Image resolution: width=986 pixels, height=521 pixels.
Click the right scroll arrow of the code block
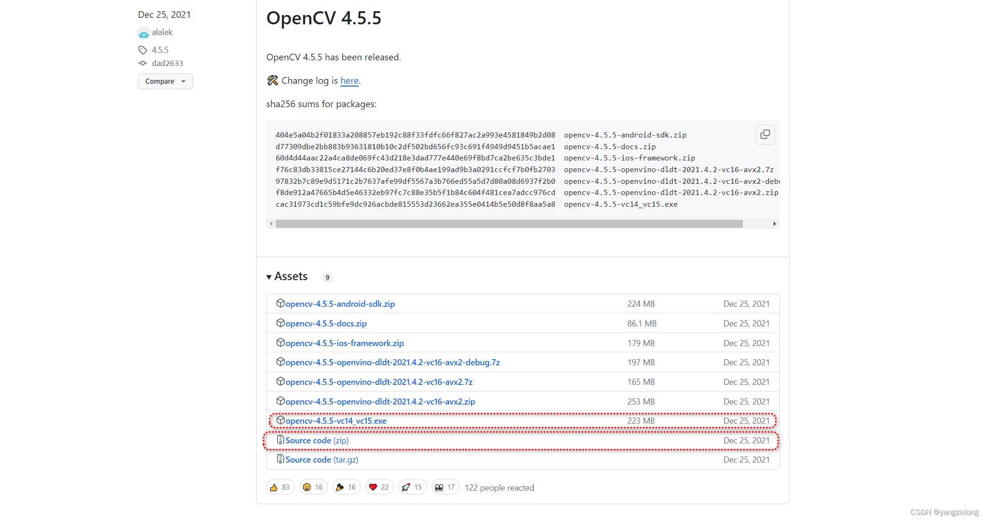(775, 224)
